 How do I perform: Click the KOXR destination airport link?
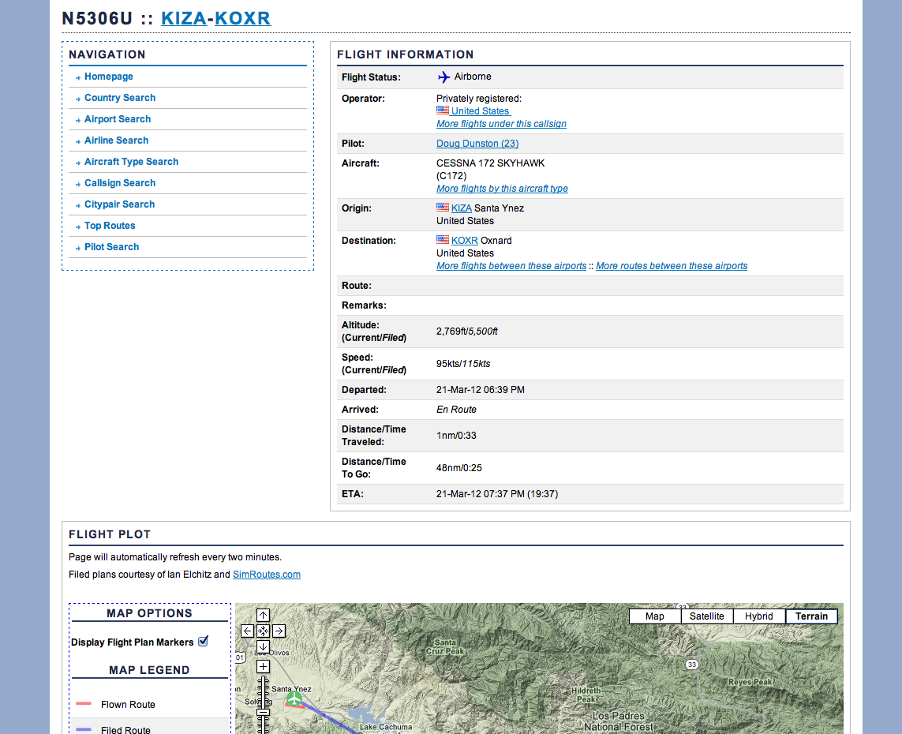464,241
